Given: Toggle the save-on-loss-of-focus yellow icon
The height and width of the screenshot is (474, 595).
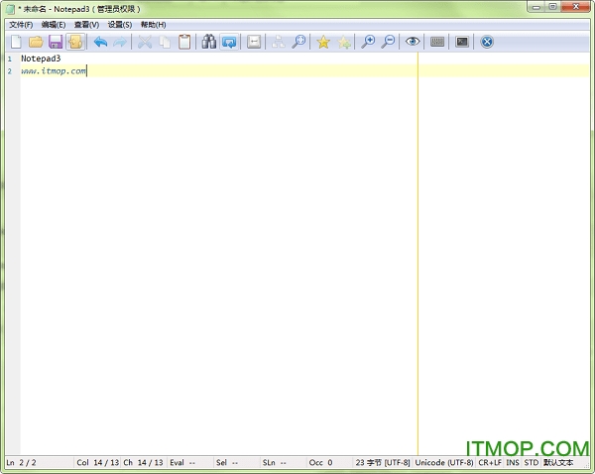Looking at the screenshot, I should coord(75,42).
